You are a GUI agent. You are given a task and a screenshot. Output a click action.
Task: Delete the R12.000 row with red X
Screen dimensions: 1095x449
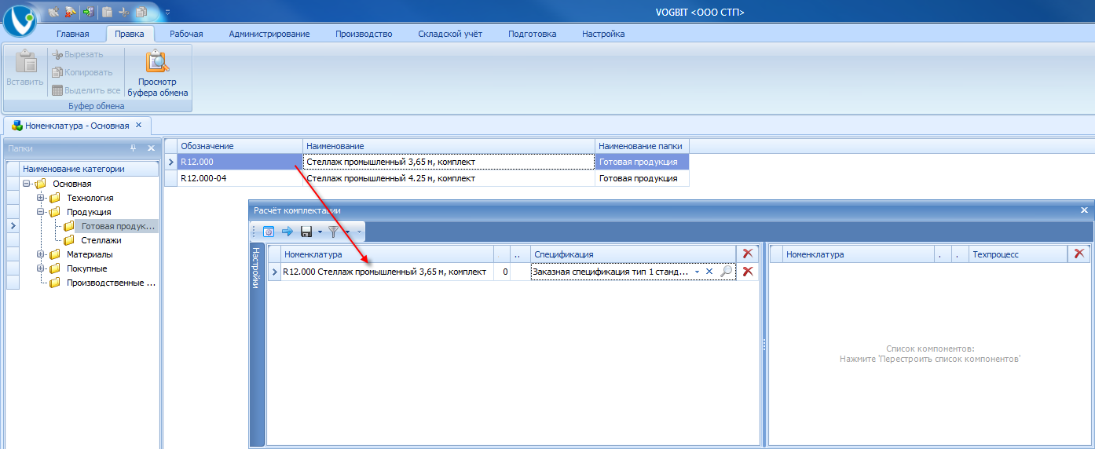[748, 272]
